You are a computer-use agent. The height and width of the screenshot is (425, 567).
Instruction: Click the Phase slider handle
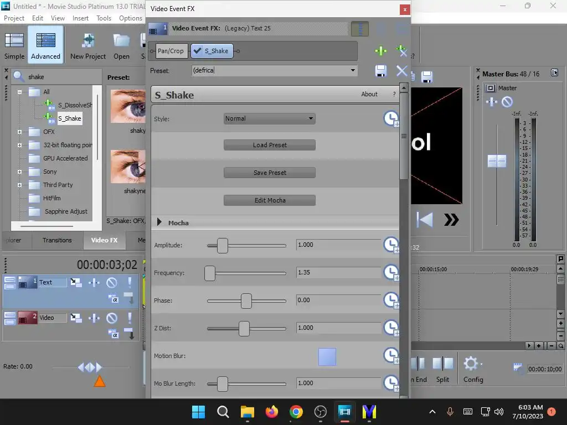246,300
